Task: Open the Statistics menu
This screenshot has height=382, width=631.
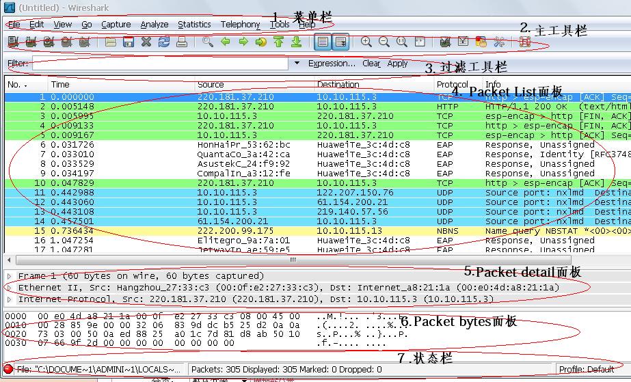Action: (x=194, y=25)
